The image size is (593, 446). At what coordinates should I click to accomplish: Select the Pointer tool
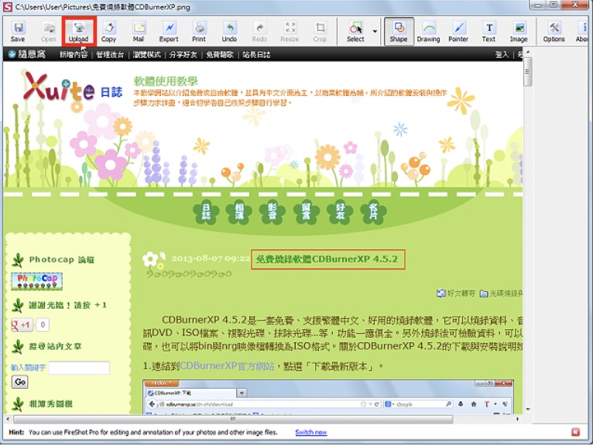(458, 32)
